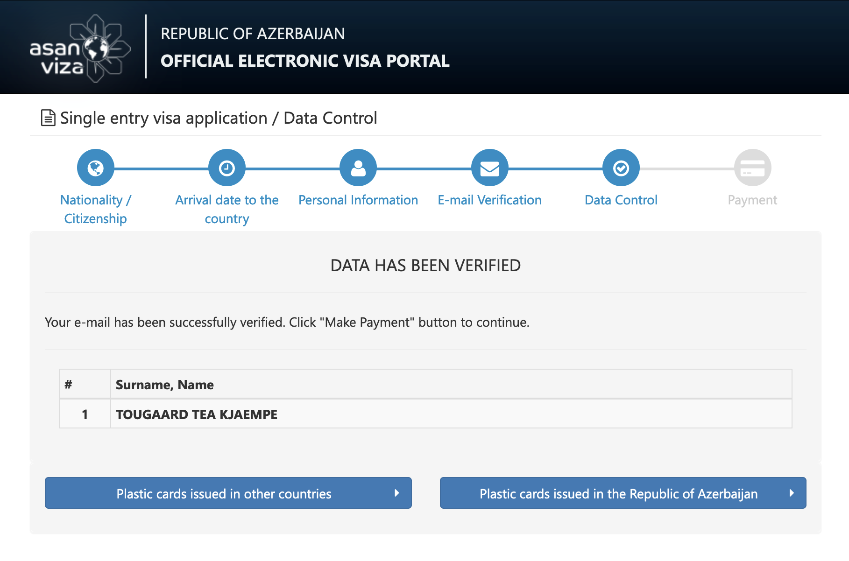Click the asan viza logo
Viewport: 849px width, 561px height.
tap(79, 49)
